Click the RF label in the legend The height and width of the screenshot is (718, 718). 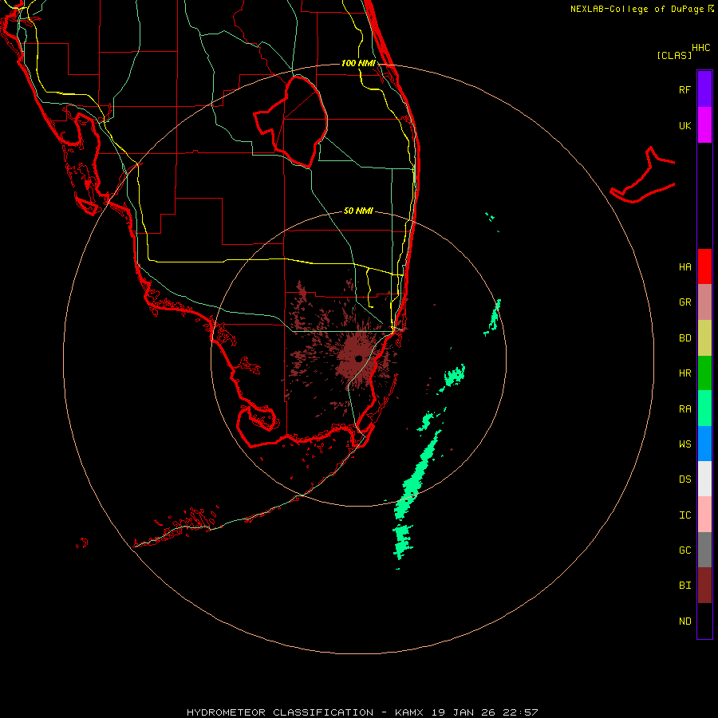click(x=684, y=89)
